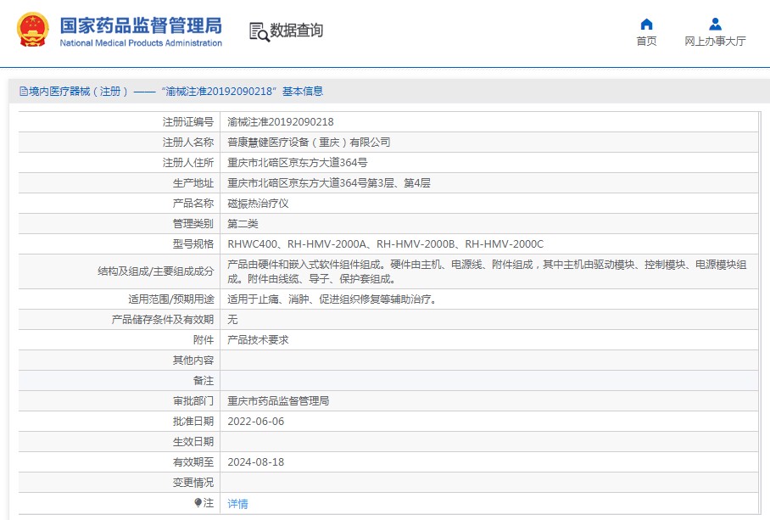This screenshot has width=770, height=520.
Task: Click the 变更情况 label
Action: (193, 483)
